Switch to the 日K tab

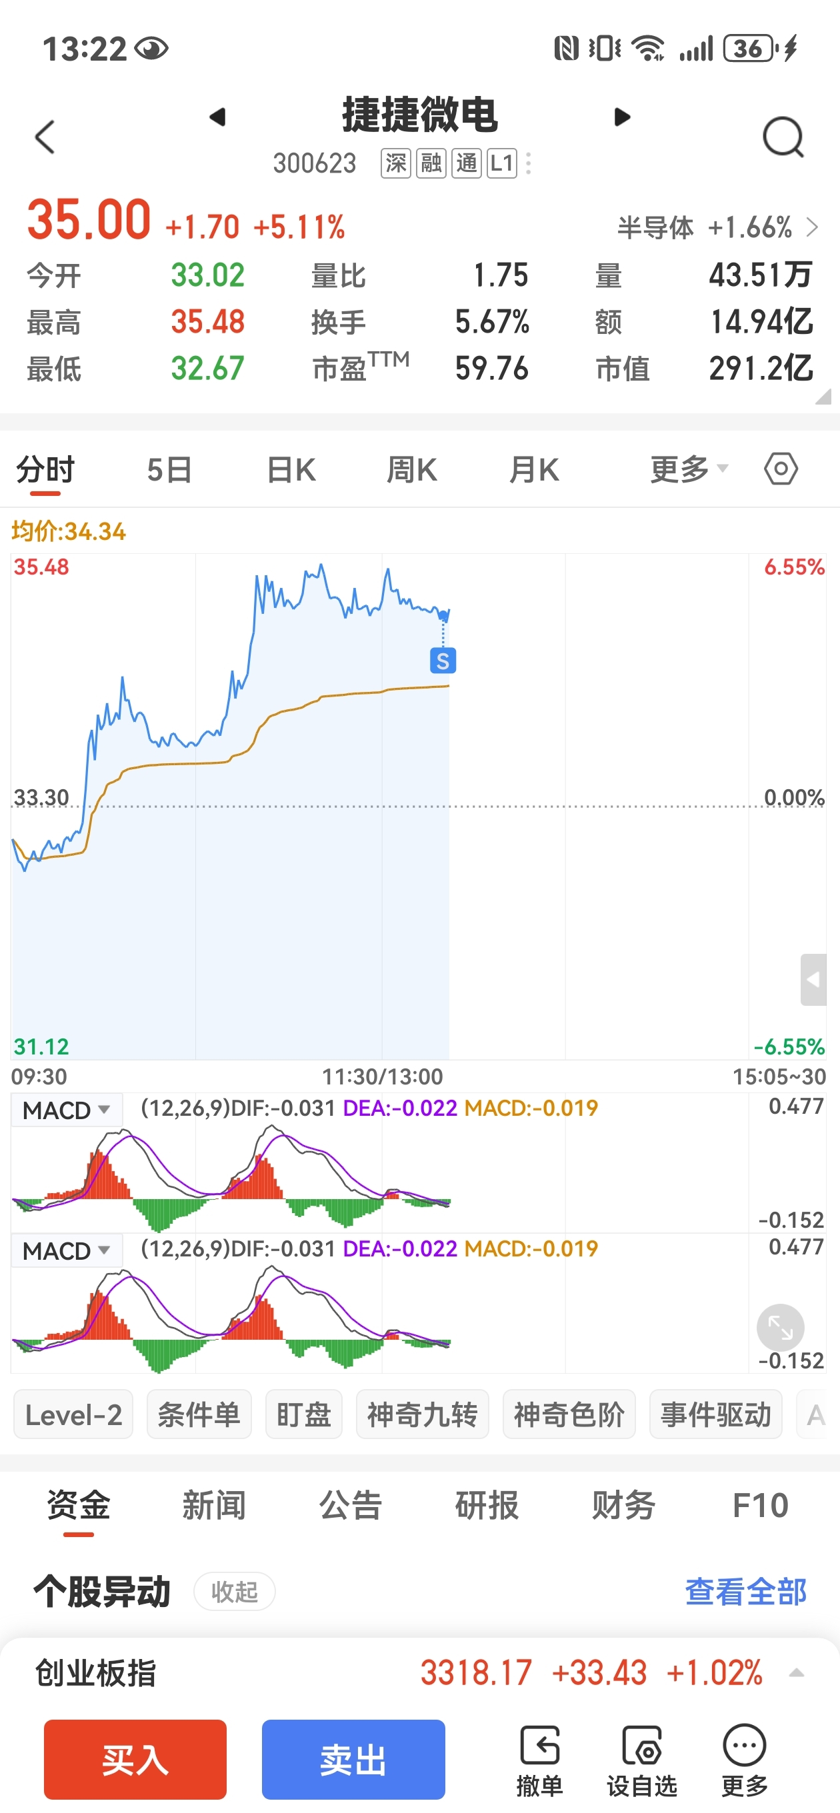tap(291, 469)
